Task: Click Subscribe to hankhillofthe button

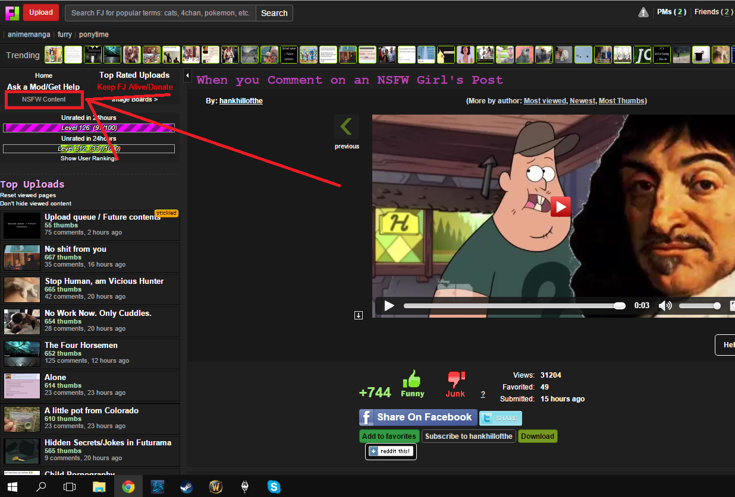Action: tap(469, 436)
